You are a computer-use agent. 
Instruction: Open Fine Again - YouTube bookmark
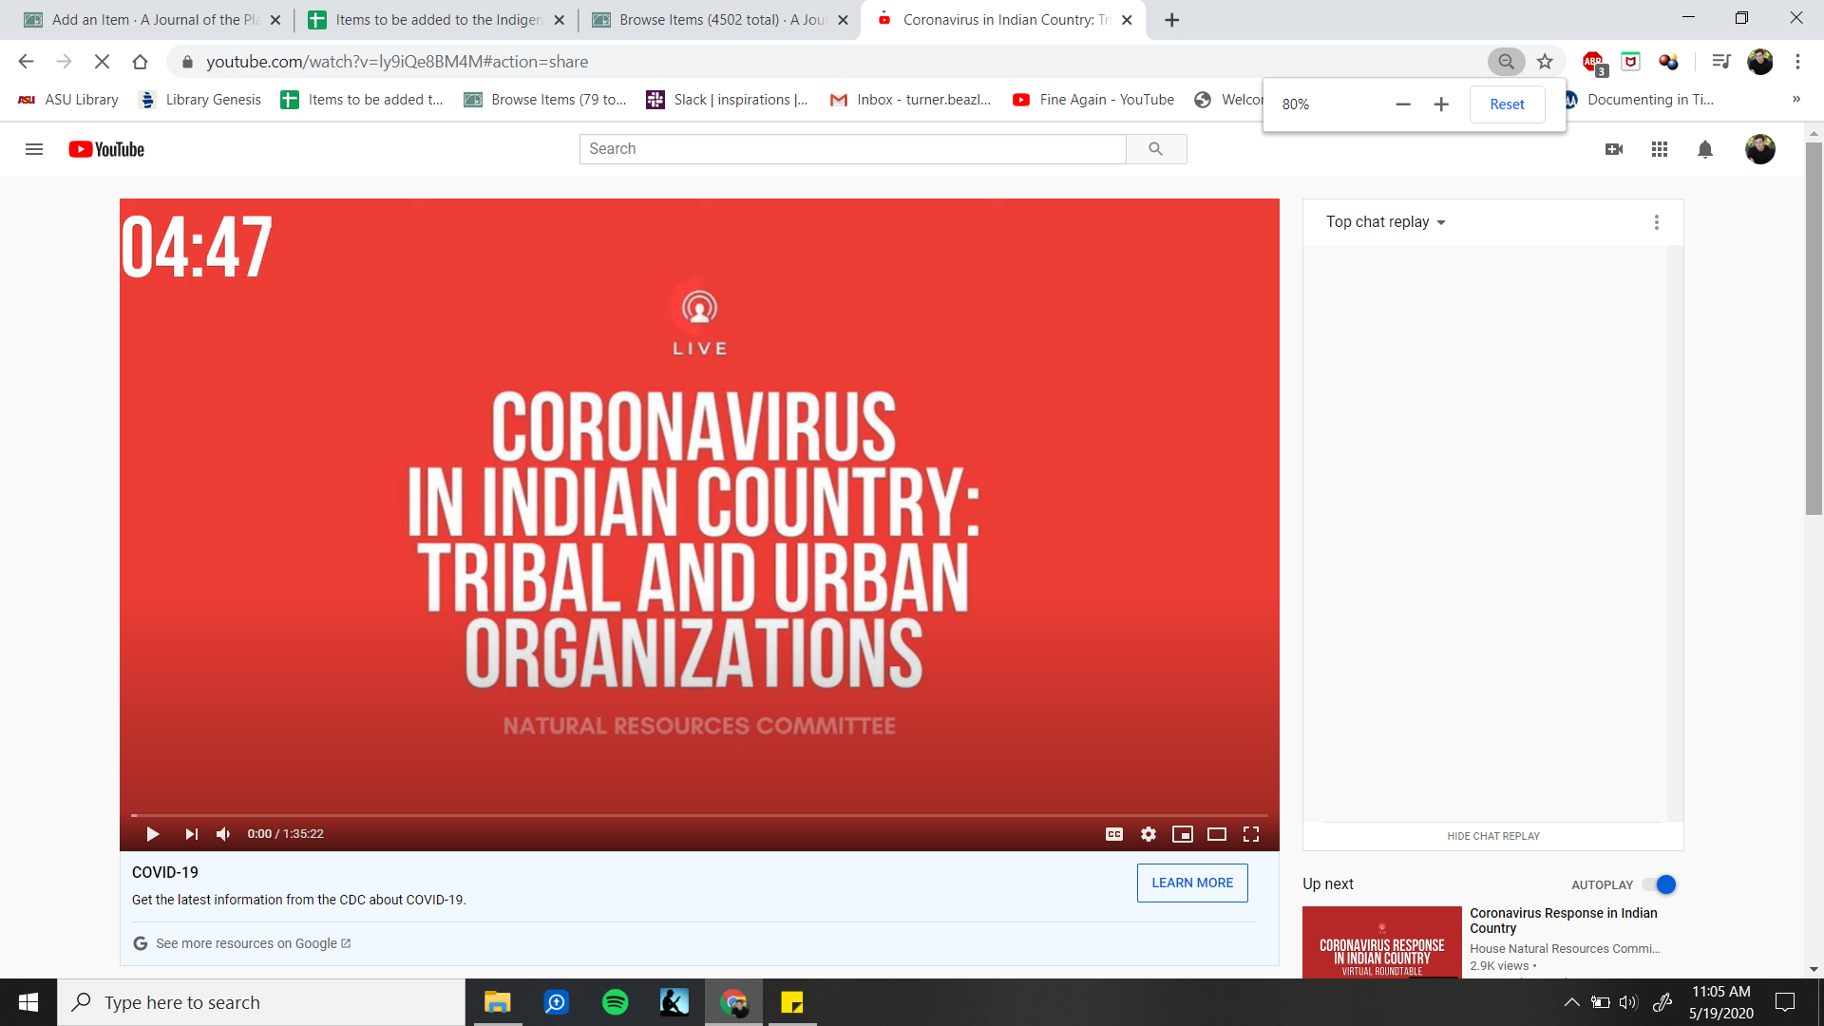[1093, 100]
